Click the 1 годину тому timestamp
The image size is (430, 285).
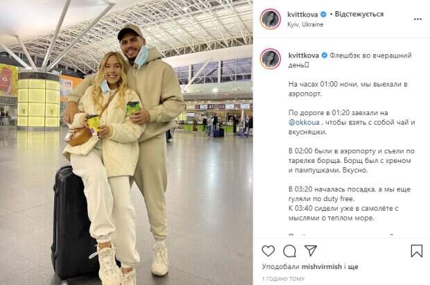pos(283,279)
